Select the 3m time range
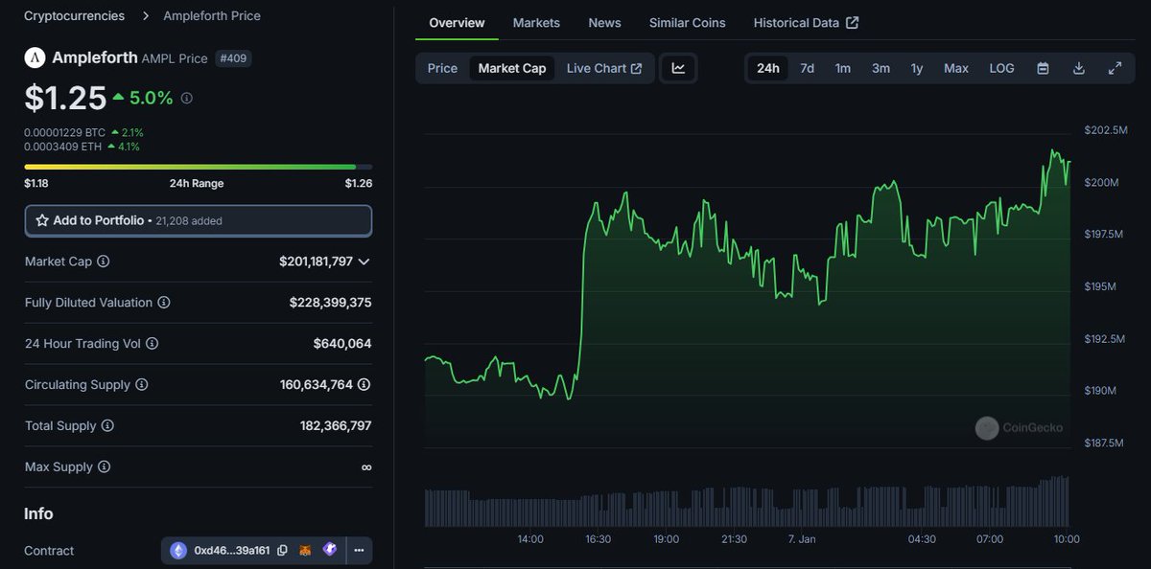This screenshot has height=569, width=1151. tap(881, 68)
